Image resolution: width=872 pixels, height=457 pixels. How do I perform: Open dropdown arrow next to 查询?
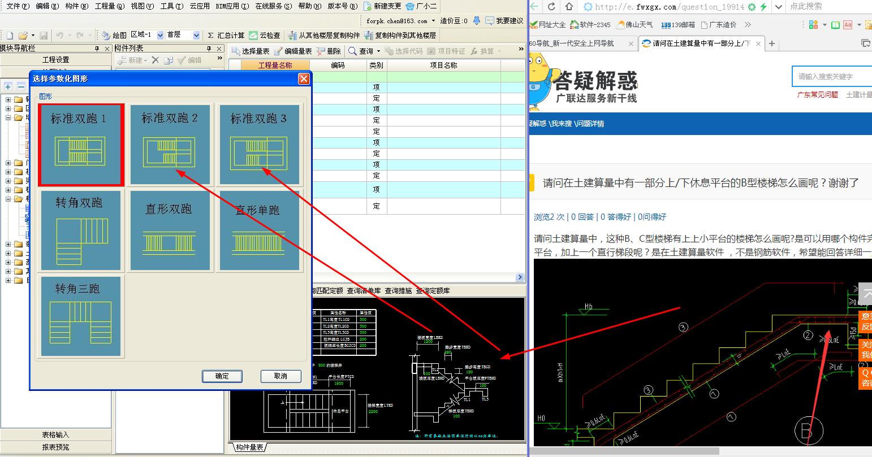[x=378, y=51]
